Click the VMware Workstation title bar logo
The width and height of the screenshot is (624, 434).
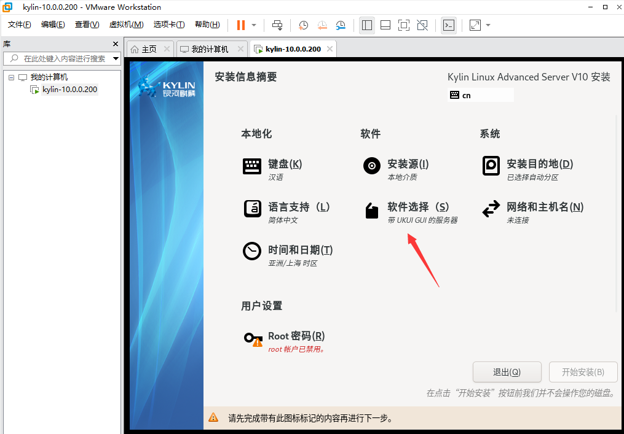[7, 7]
